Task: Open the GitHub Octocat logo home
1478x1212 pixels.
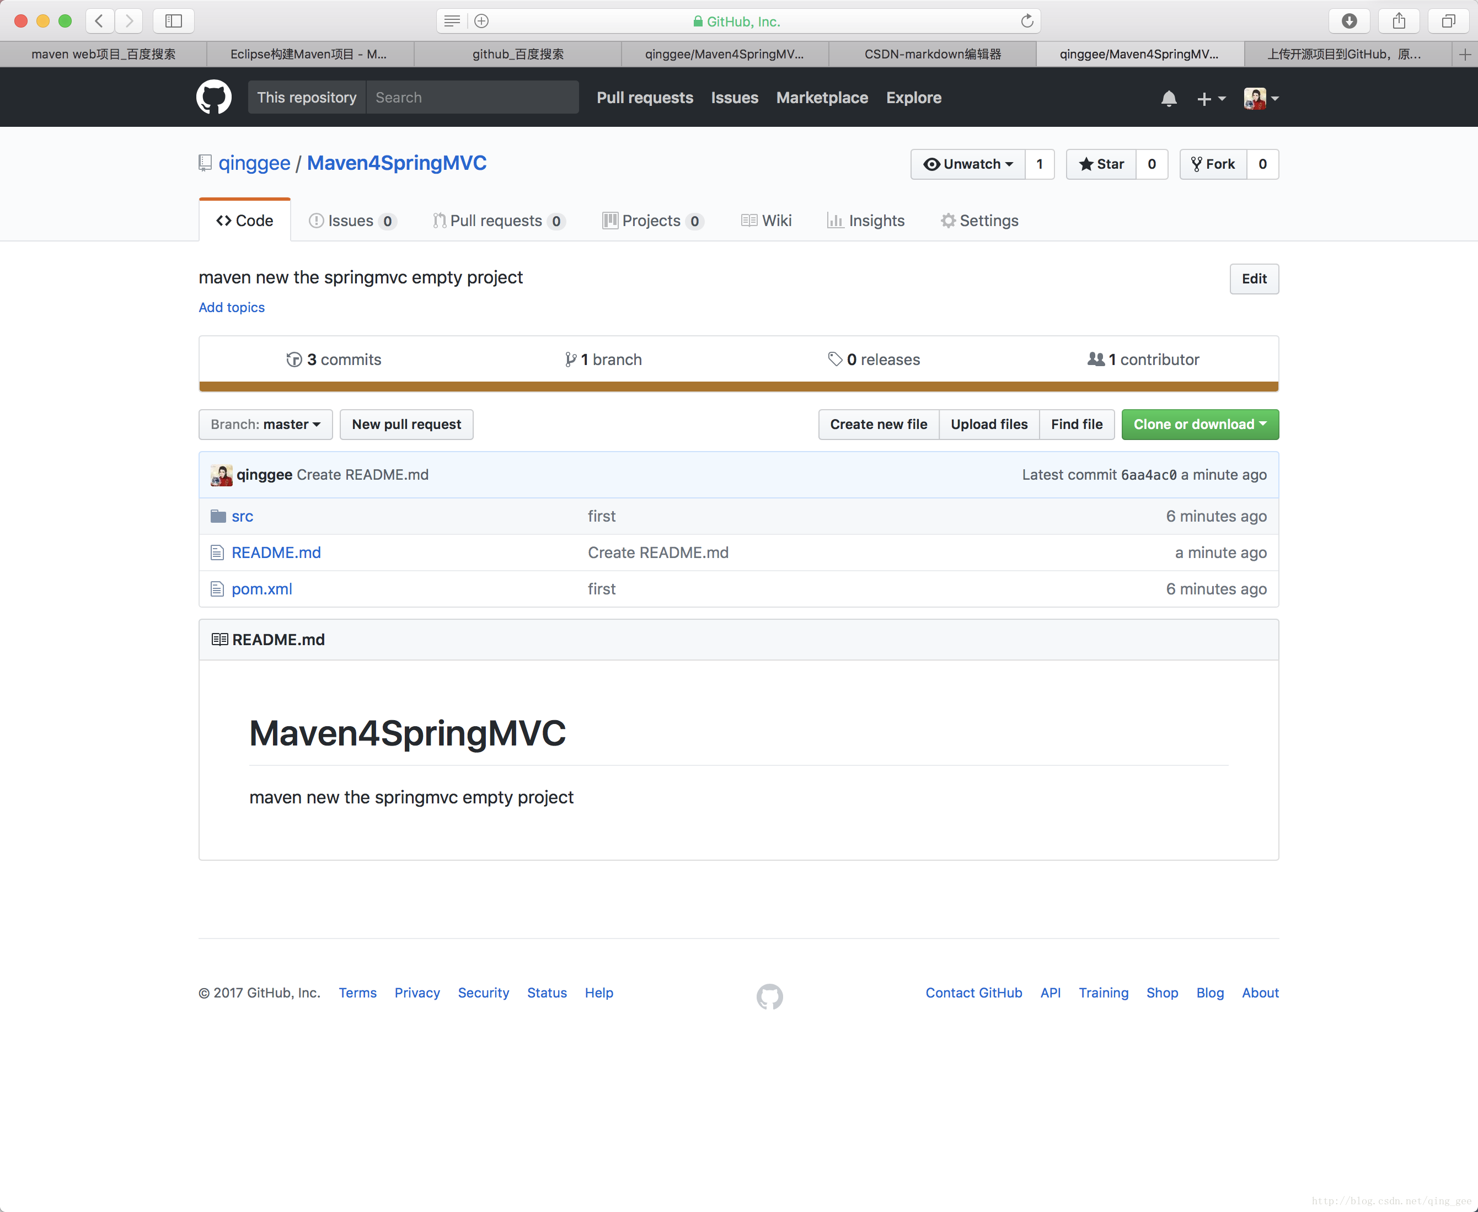Action: [213, 97]
